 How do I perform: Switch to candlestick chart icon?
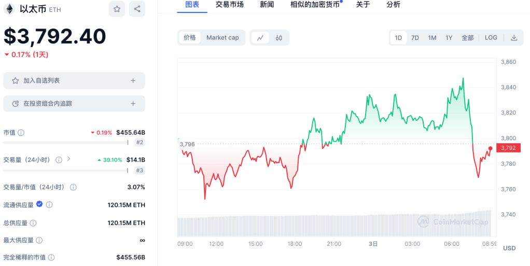coord(279,37)
